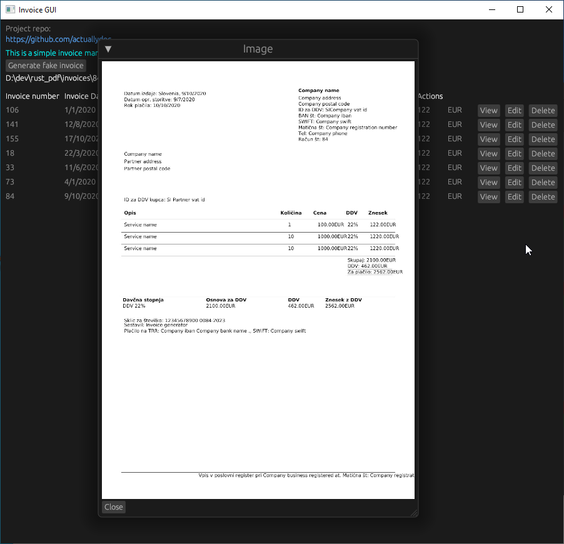The width and height of the screenshot is (564, 544).
Task: Click 'Za plačilo: 2562.00EUR' in invoice preview
Action: coord(375,272)
